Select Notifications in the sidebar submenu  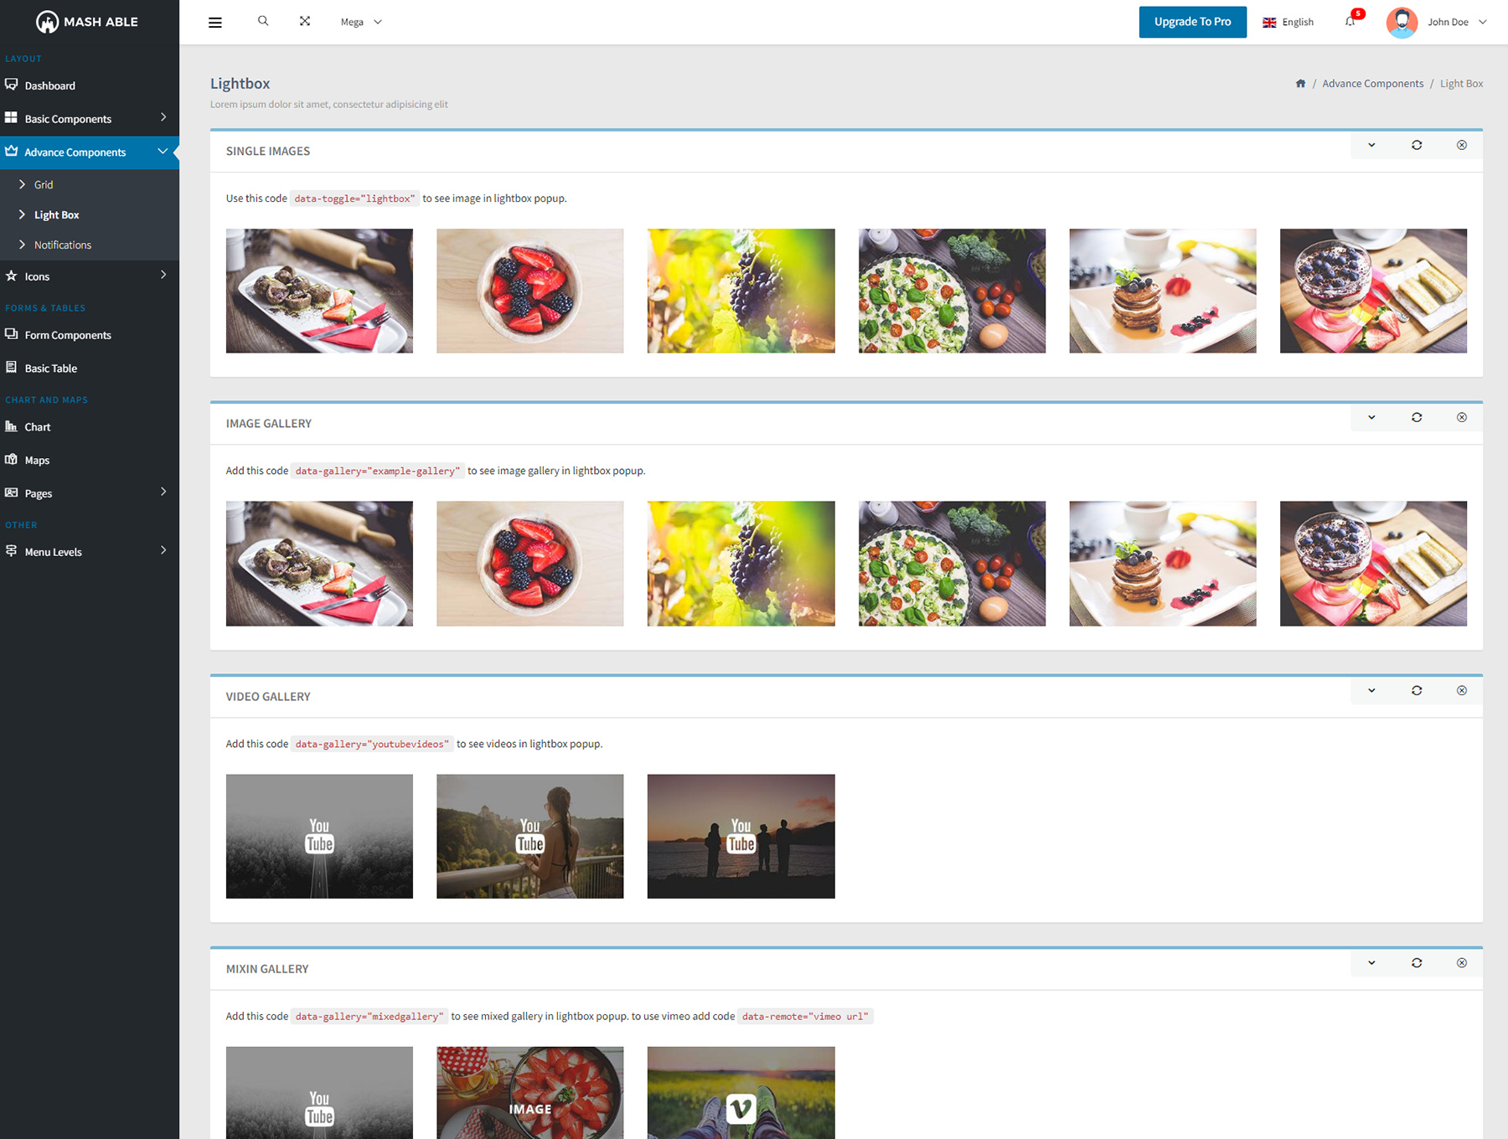[63, 245]
